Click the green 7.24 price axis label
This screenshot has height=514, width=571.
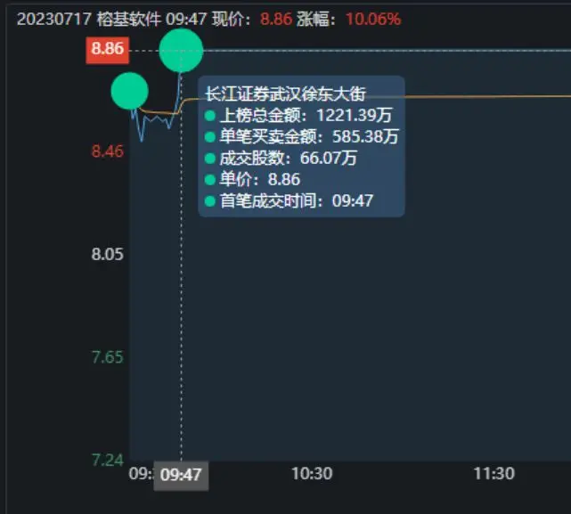108,460
